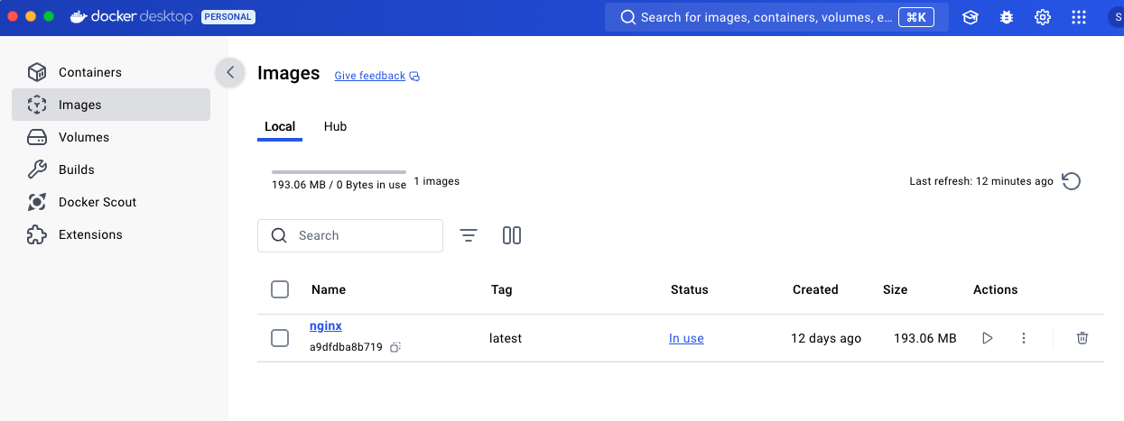Run the nginx image
This screenshot has width=1124, height=421.
(988, 338)
